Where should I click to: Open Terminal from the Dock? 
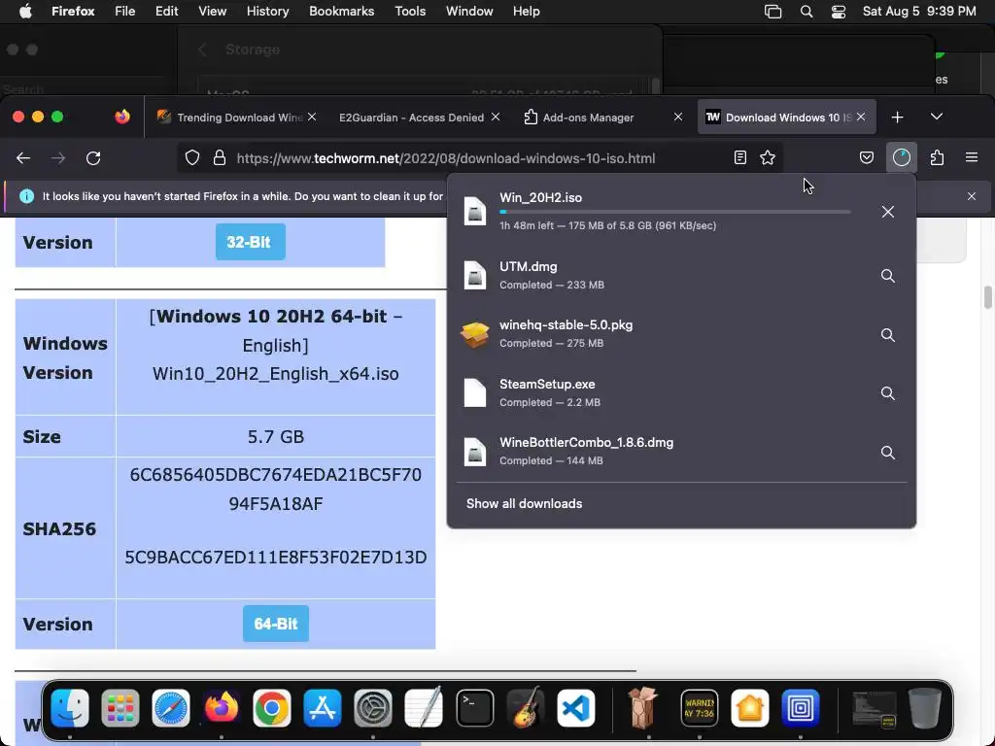click(474, 707)
